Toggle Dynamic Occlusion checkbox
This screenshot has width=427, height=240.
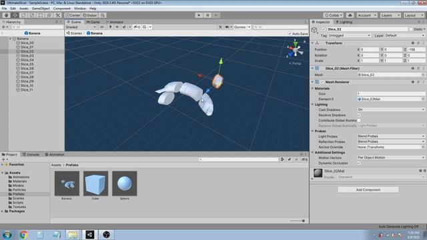point(359,163)
